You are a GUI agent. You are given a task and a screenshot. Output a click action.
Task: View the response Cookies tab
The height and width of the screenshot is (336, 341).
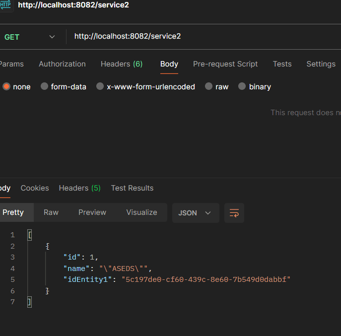(35, 188)
